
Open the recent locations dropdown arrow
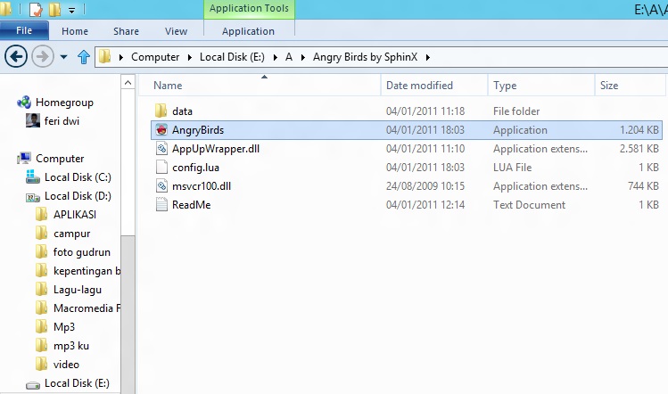click(x=64, y=57)
